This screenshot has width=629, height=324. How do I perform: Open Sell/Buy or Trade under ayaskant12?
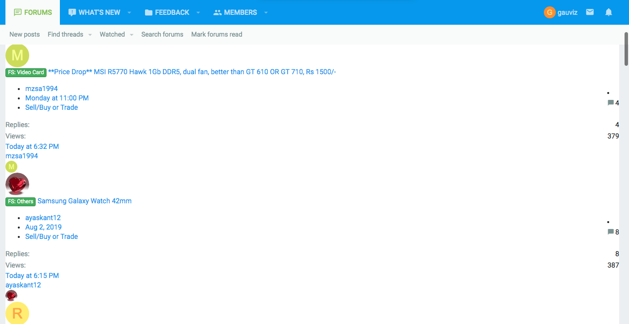[51, 236]
